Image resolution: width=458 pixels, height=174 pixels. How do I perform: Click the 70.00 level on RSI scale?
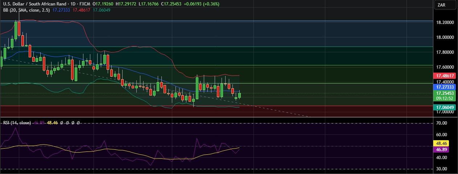tap(442, 124)
